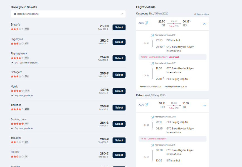Click the Flightnetwork provider name
This screenshot has height=167, width=242.
pos(19,54)
